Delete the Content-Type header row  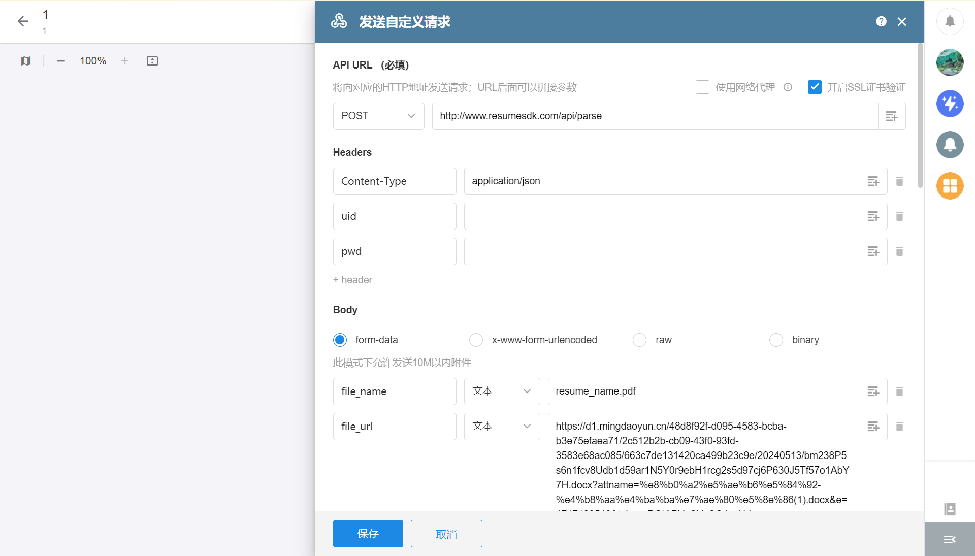pos(899,181)
